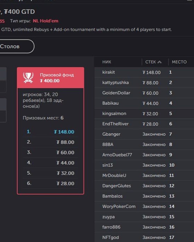Select the Babikau entry
194x242 pixels.
(144, 103)
